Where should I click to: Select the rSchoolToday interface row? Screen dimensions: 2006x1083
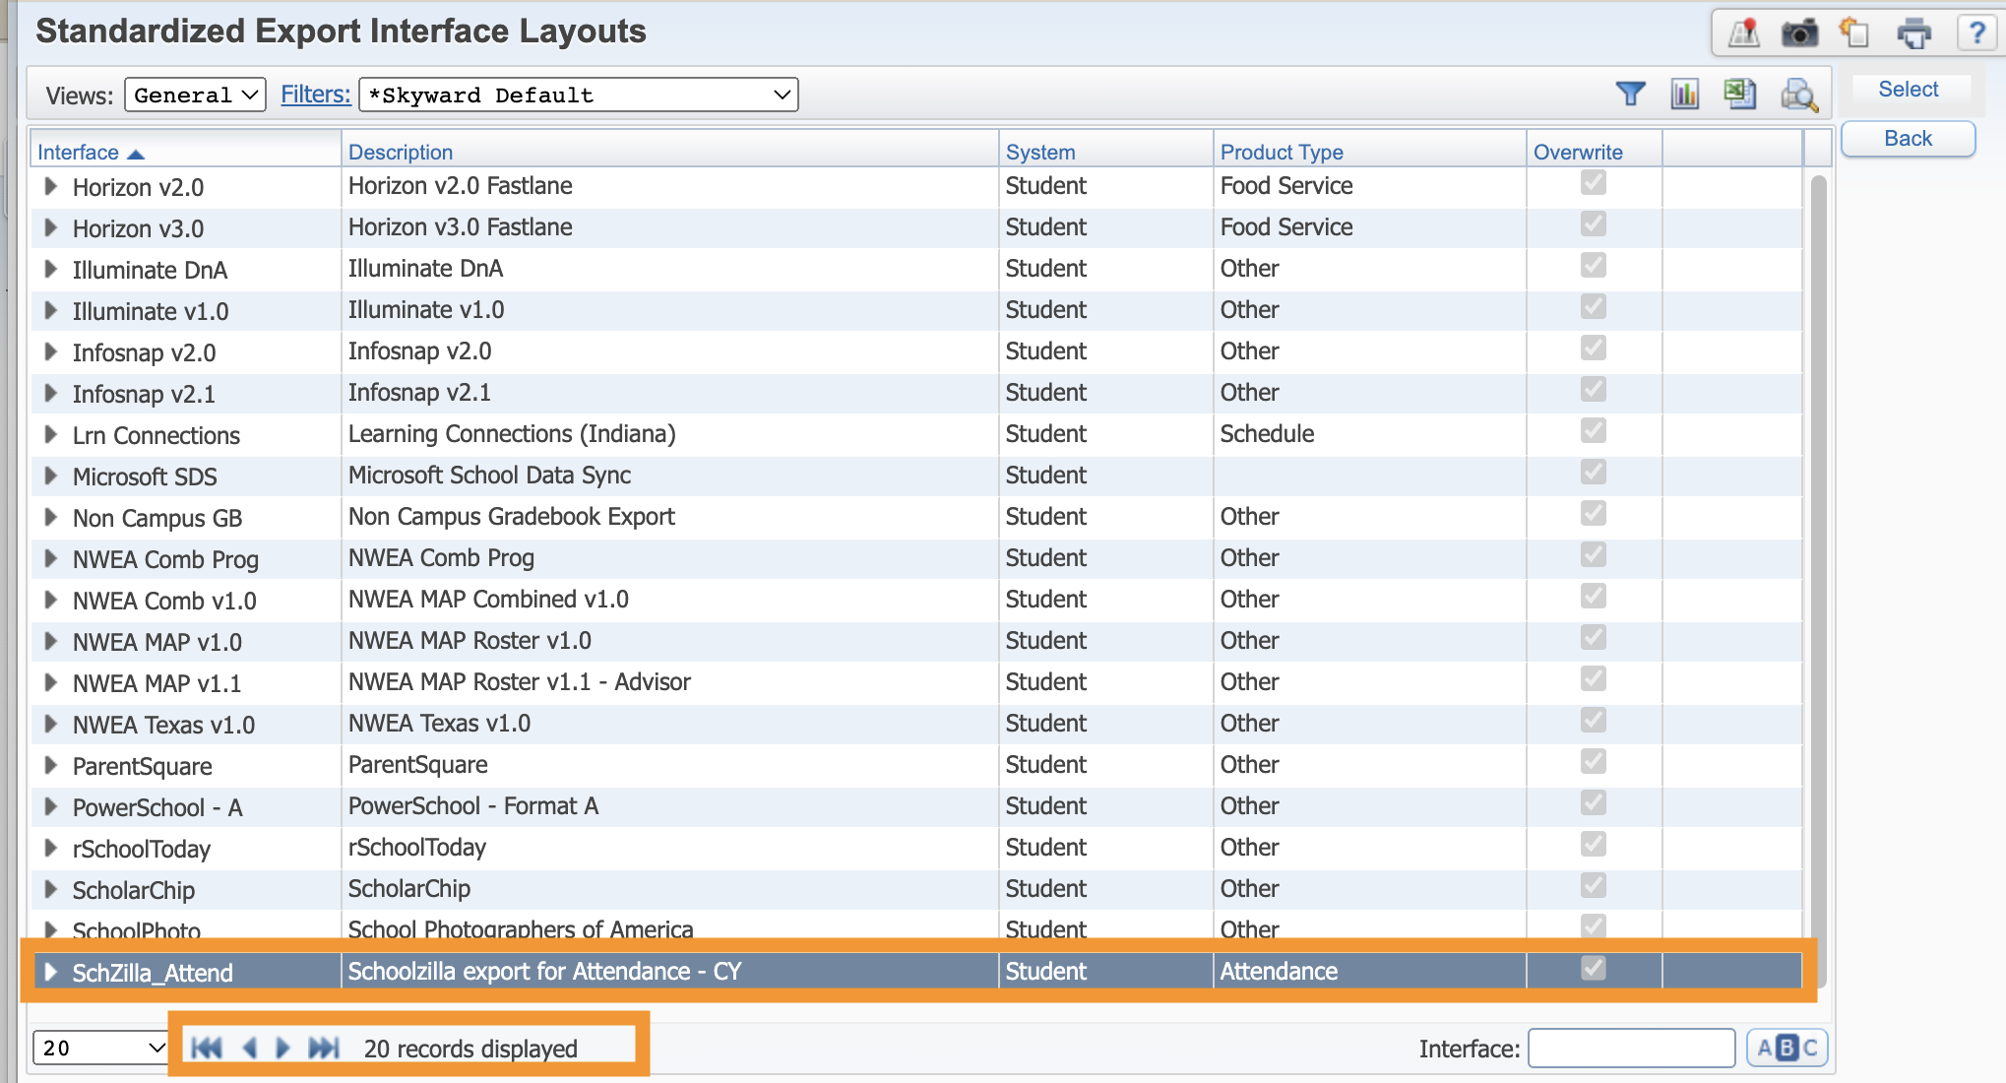point(141,850)
